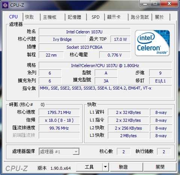This screenshot has width=180, height=175.
Task: Click the 2 x 256 KBytes L2 value
Action: (x=129, y=128)
